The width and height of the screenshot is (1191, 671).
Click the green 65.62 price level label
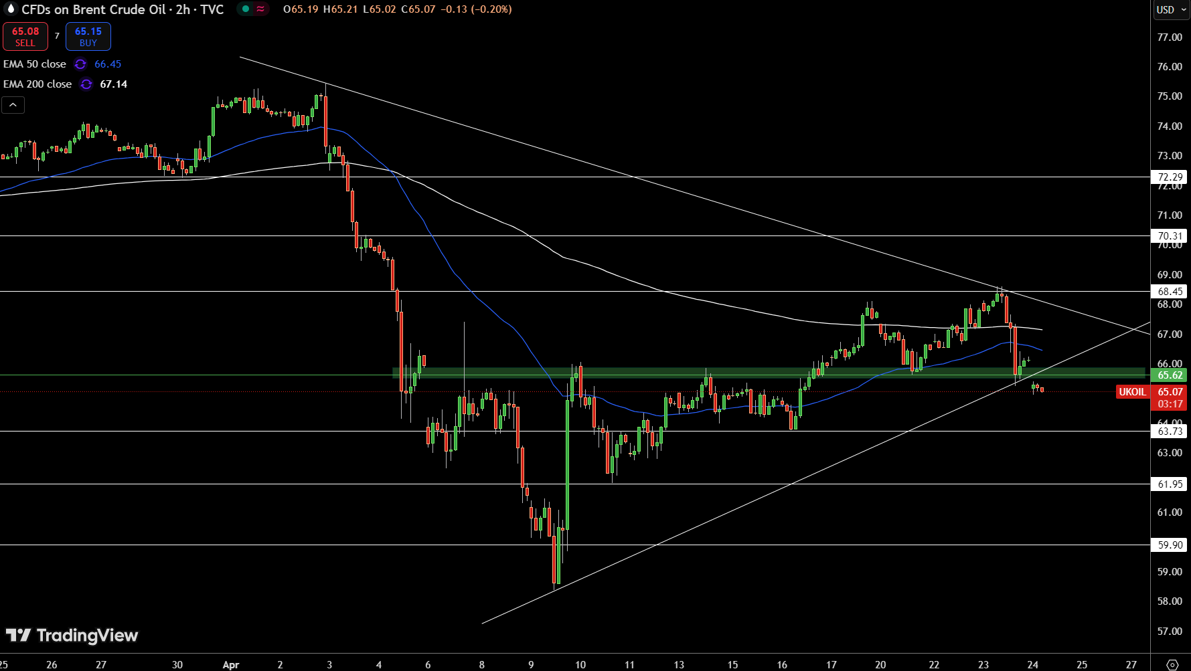pos(1170,375)
